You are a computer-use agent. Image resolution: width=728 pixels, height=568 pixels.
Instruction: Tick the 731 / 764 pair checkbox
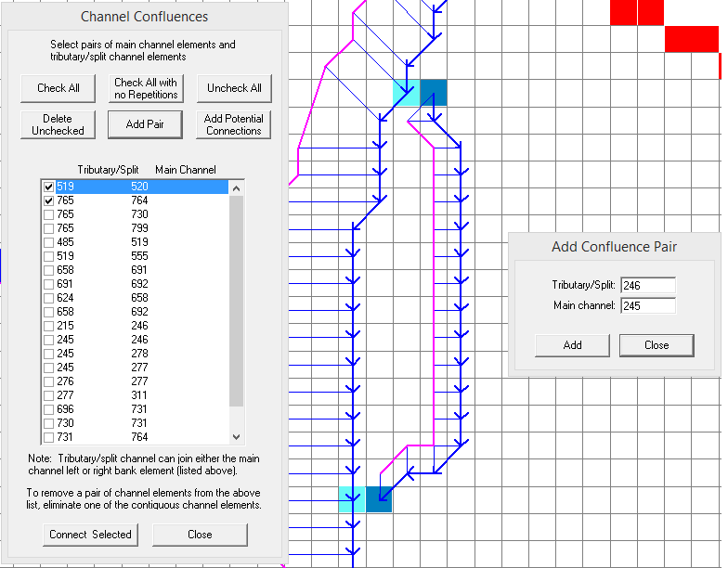[x=48, y=437]
